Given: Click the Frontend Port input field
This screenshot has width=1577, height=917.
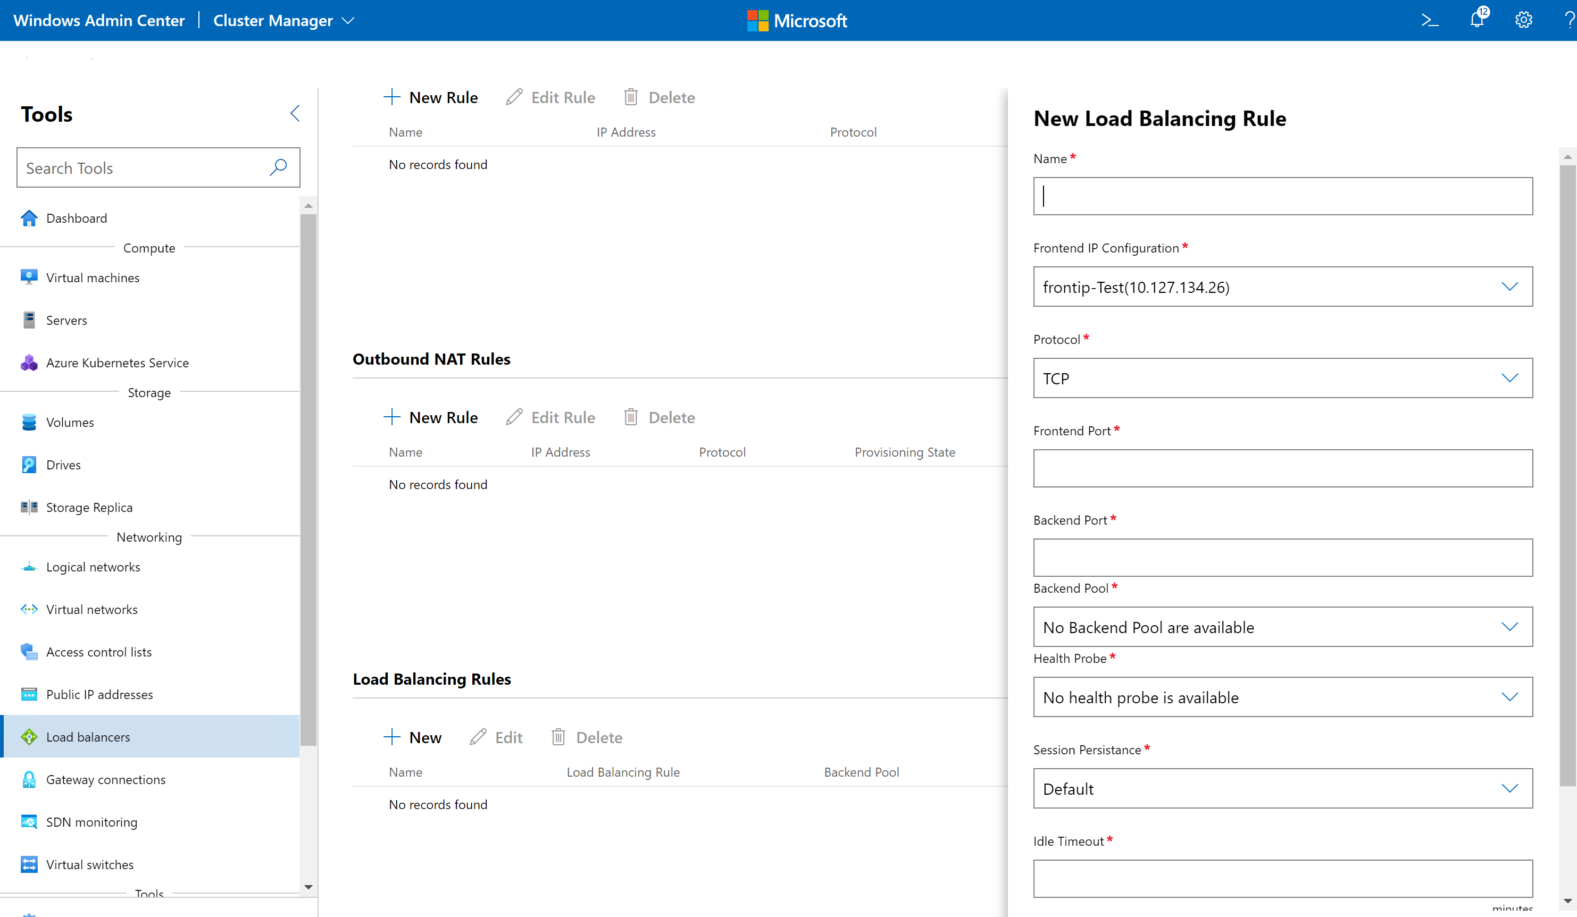Looking at the screenshot, I should 1282,468.
